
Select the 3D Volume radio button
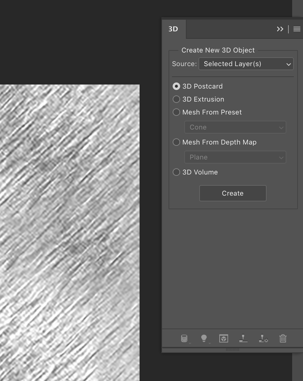176,172
